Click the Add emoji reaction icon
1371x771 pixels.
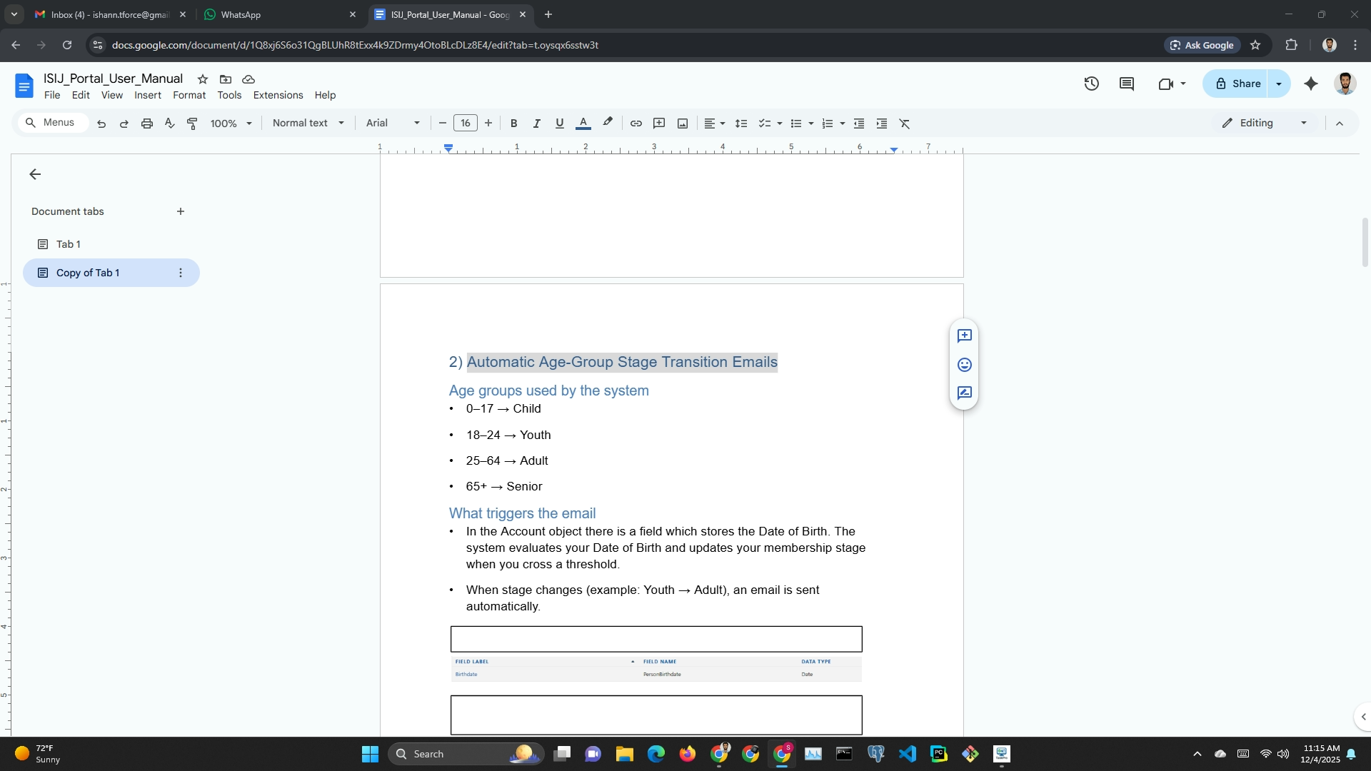pos(964,365)
